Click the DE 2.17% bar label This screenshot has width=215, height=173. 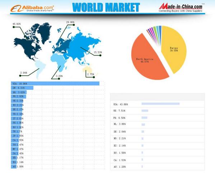pyautogui.click(x=18, y=110)
